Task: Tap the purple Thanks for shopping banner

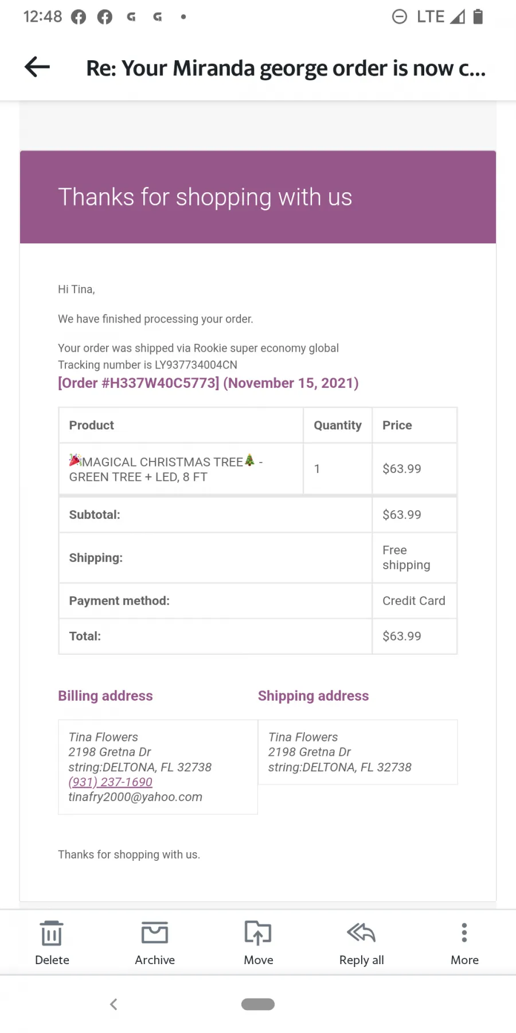Action: click(x=258, y=197)
